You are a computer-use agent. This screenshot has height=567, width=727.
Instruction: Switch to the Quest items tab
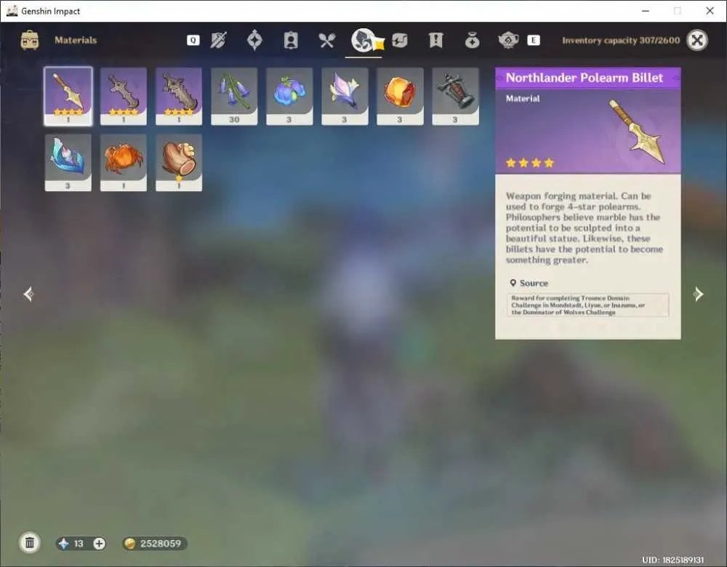point(435,40)
